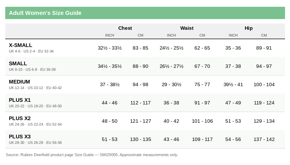Click the PLUS X2 size label
Screen dimensions: 290x165
point(20,118)
